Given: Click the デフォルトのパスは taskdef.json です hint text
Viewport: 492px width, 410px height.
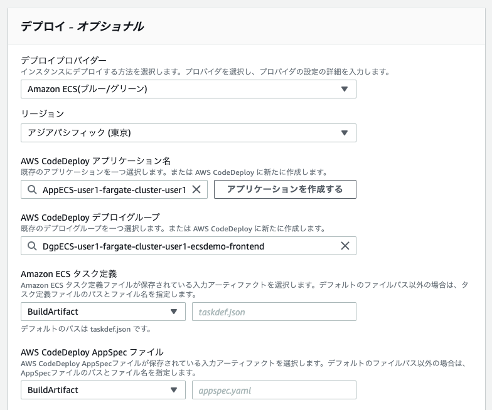Looking at the screenshot, I should click(x=85, y=329).
